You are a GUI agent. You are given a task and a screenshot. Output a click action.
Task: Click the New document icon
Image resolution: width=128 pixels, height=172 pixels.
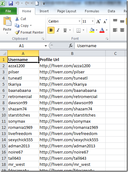coord(37,3)
